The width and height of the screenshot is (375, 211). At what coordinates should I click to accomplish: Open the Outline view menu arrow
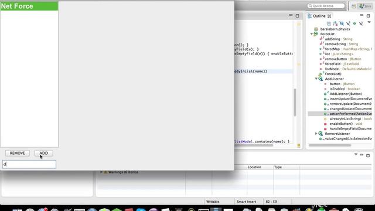tap(369, 22)
